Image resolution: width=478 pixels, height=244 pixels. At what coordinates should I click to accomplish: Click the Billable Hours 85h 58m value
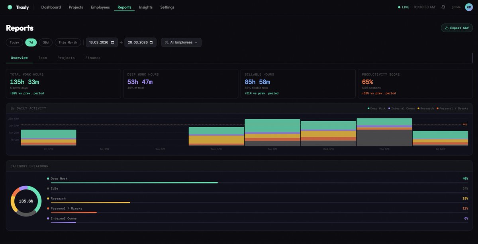(x=257, y=82)
